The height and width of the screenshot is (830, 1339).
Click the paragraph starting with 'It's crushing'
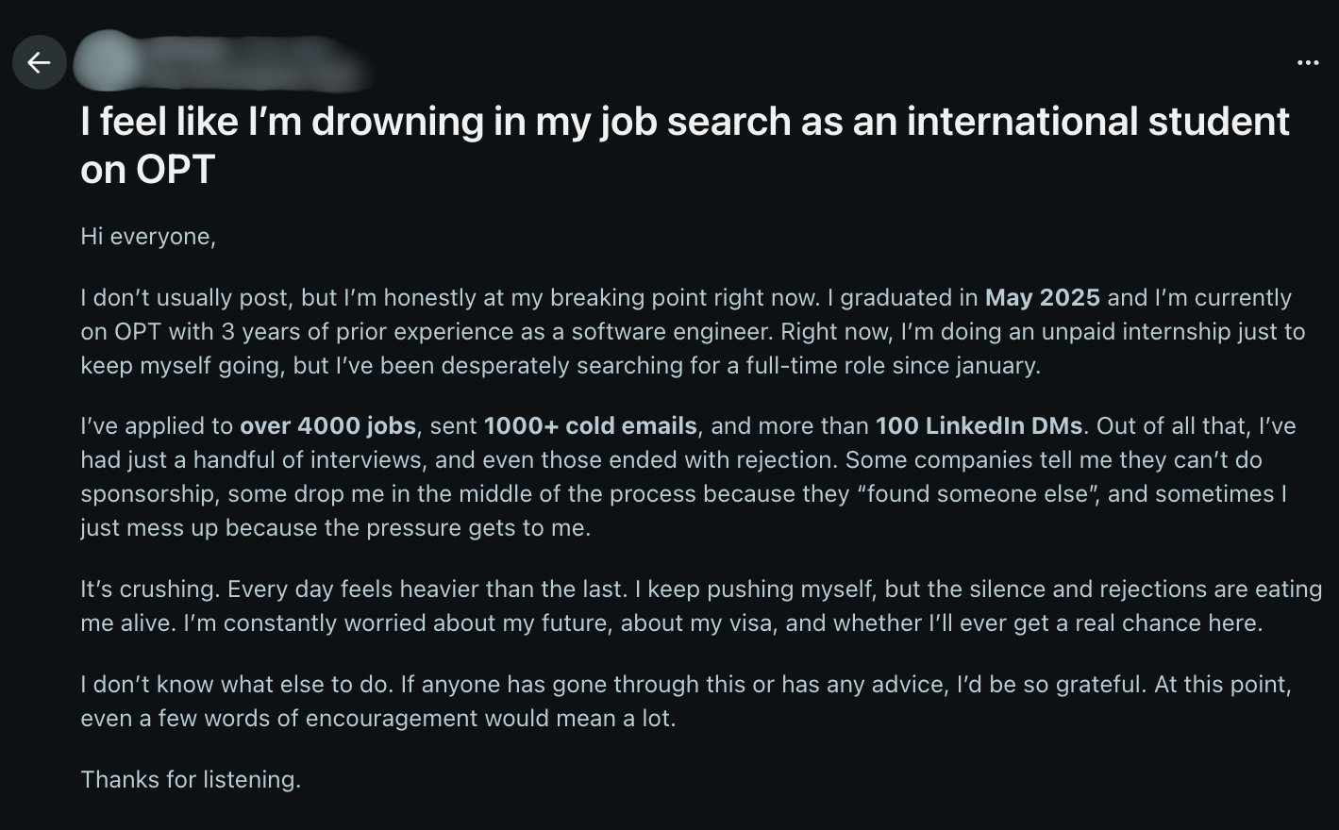point(661,605)
